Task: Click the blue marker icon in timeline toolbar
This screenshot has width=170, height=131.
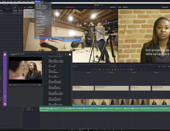Action: click(124, 69)
